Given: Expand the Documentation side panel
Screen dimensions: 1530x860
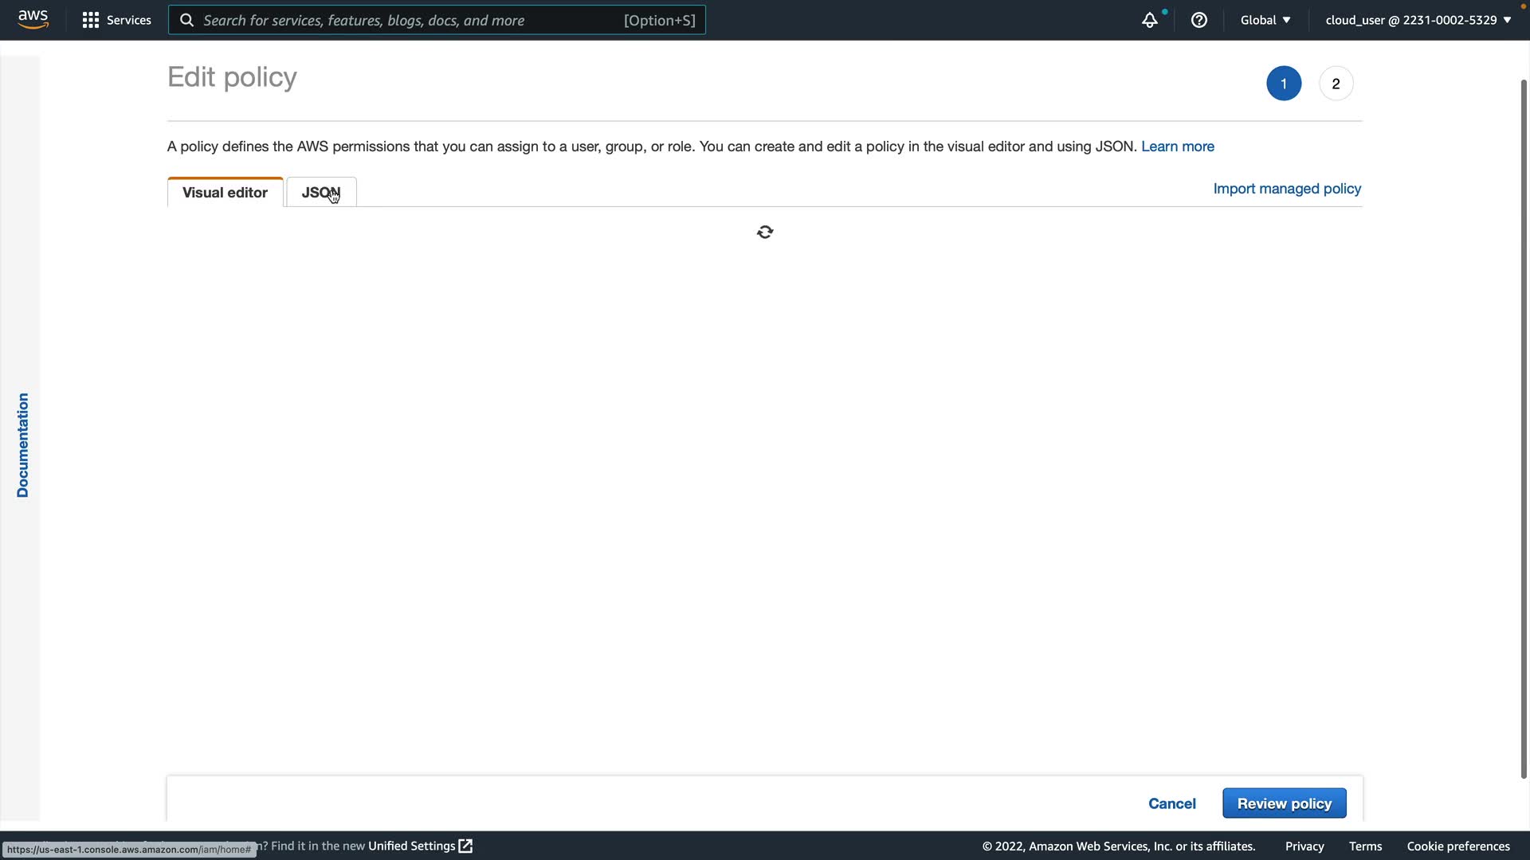Looking at the screenshot, I should (x=22, y=445).
